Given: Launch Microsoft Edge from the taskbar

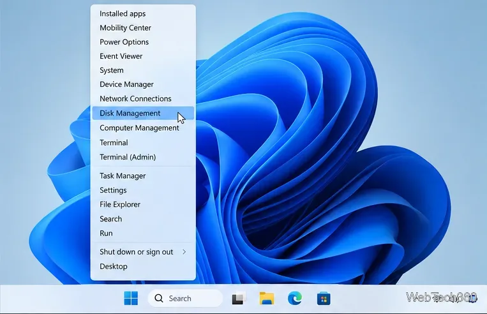Looking at the screenshot, I should click(295, 299).
